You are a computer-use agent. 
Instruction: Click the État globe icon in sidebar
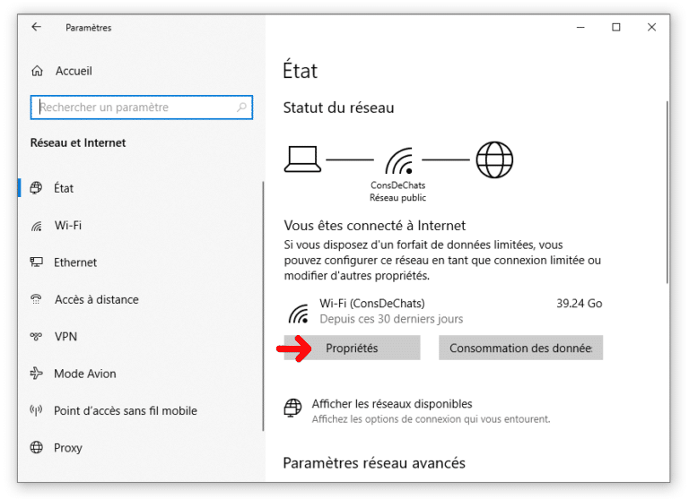pos(37,188)
